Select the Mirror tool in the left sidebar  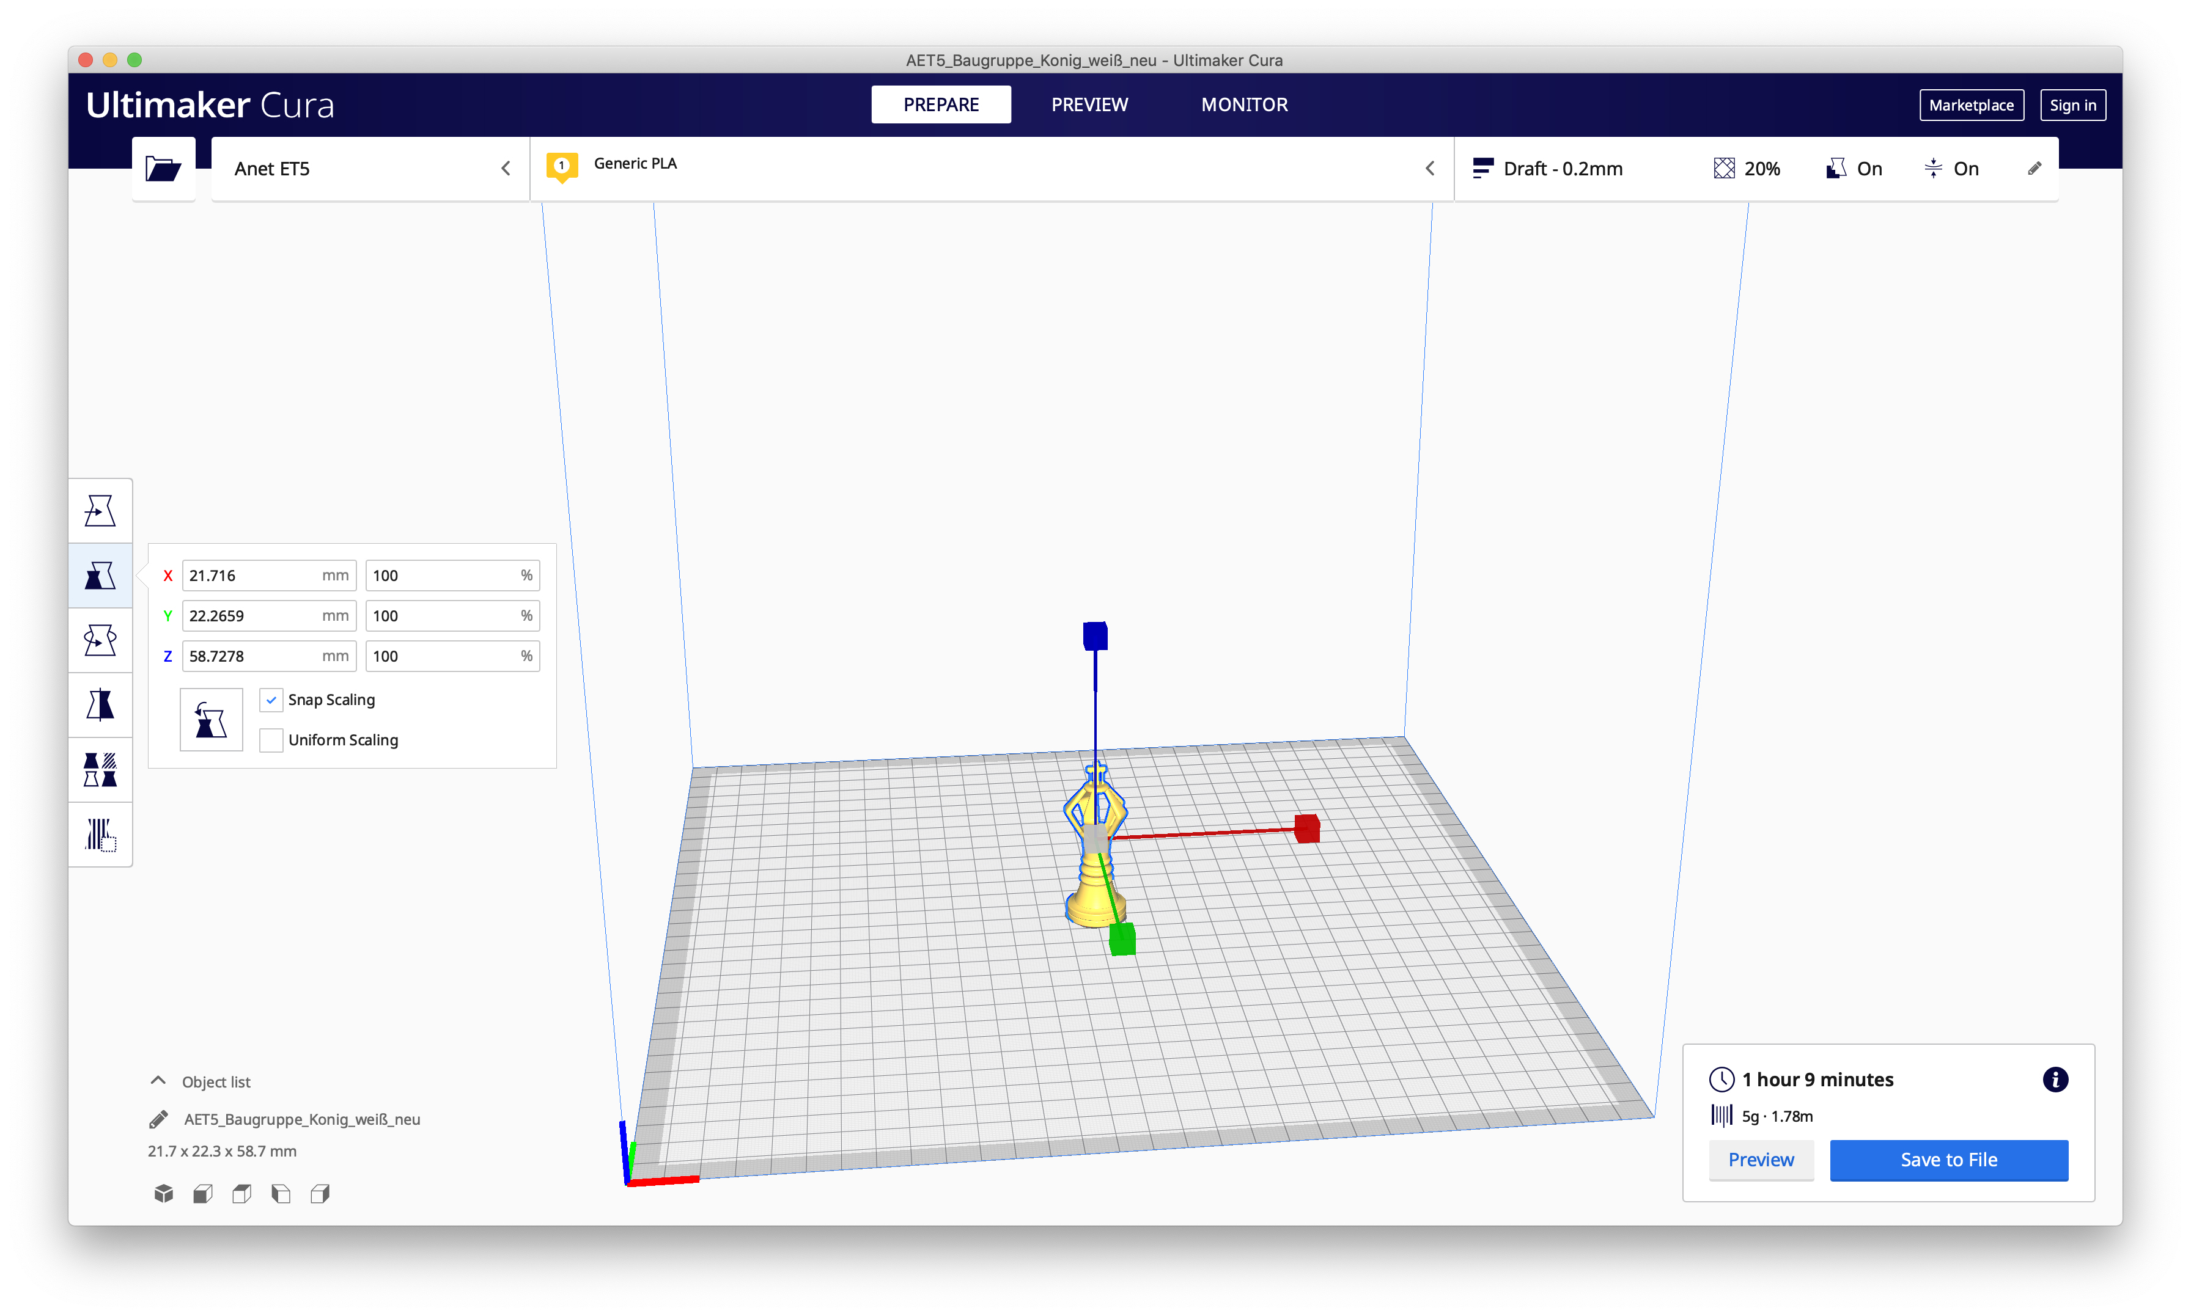click(100, 705)
